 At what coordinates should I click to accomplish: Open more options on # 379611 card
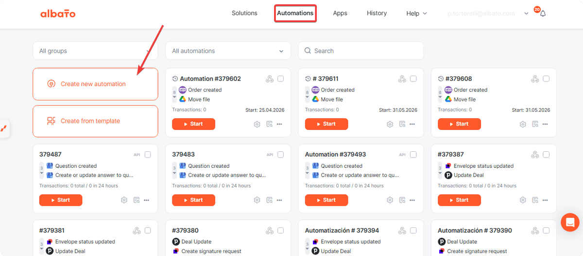coord(412,124)
